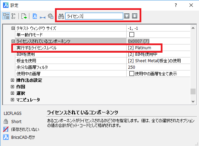The width and height of the screenshot is (199, 146).
Task: Expand the マニピュレータ category
Action: coord(12,99)
